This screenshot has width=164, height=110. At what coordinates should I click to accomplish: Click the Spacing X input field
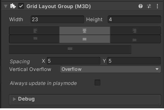tap(73, 61)
